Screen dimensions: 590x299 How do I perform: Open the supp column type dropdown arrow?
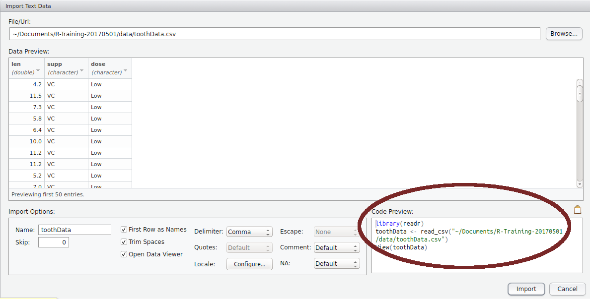coord(81,71)
